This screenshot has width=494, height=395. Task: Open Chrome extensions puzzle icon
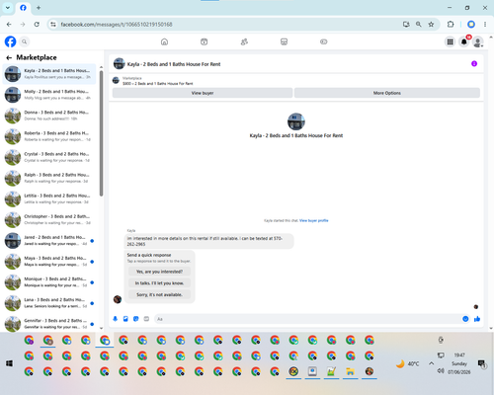pos(451,25)
